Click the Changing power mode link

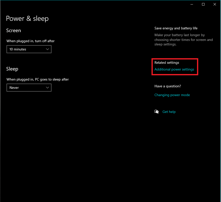(x=172, y=95)
